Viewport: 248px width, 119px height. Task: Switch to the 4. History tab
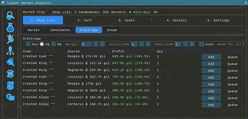[x=176, y=20]
